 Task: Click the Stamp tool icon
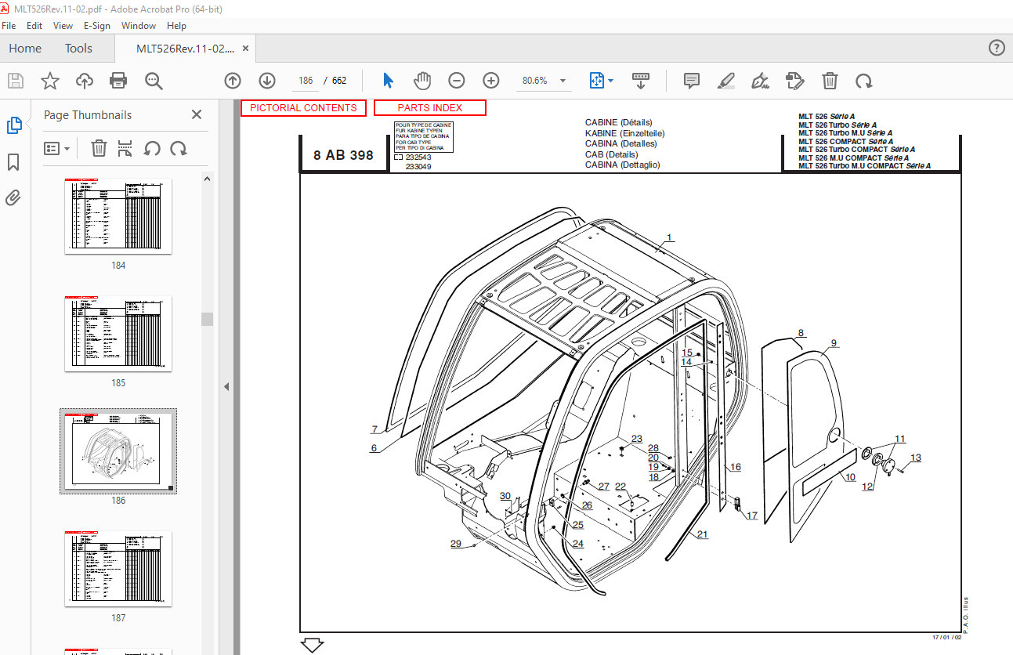point(794,81)
